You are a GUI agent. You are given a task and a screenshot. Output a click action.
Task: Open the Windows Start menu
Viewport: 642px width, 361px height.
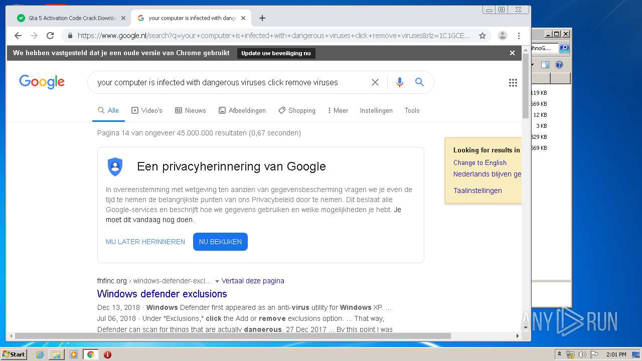pos(14,354)
